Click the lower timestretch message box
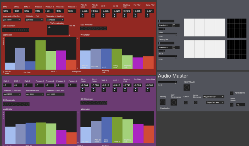249x146 pixels. click(x=165, y=47)
